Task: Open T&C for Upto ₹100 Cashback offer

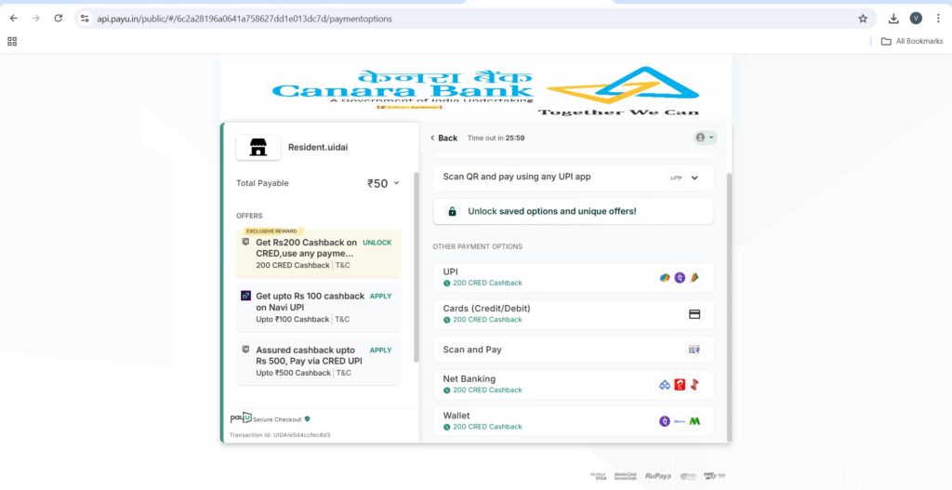Action: (342, 319)
